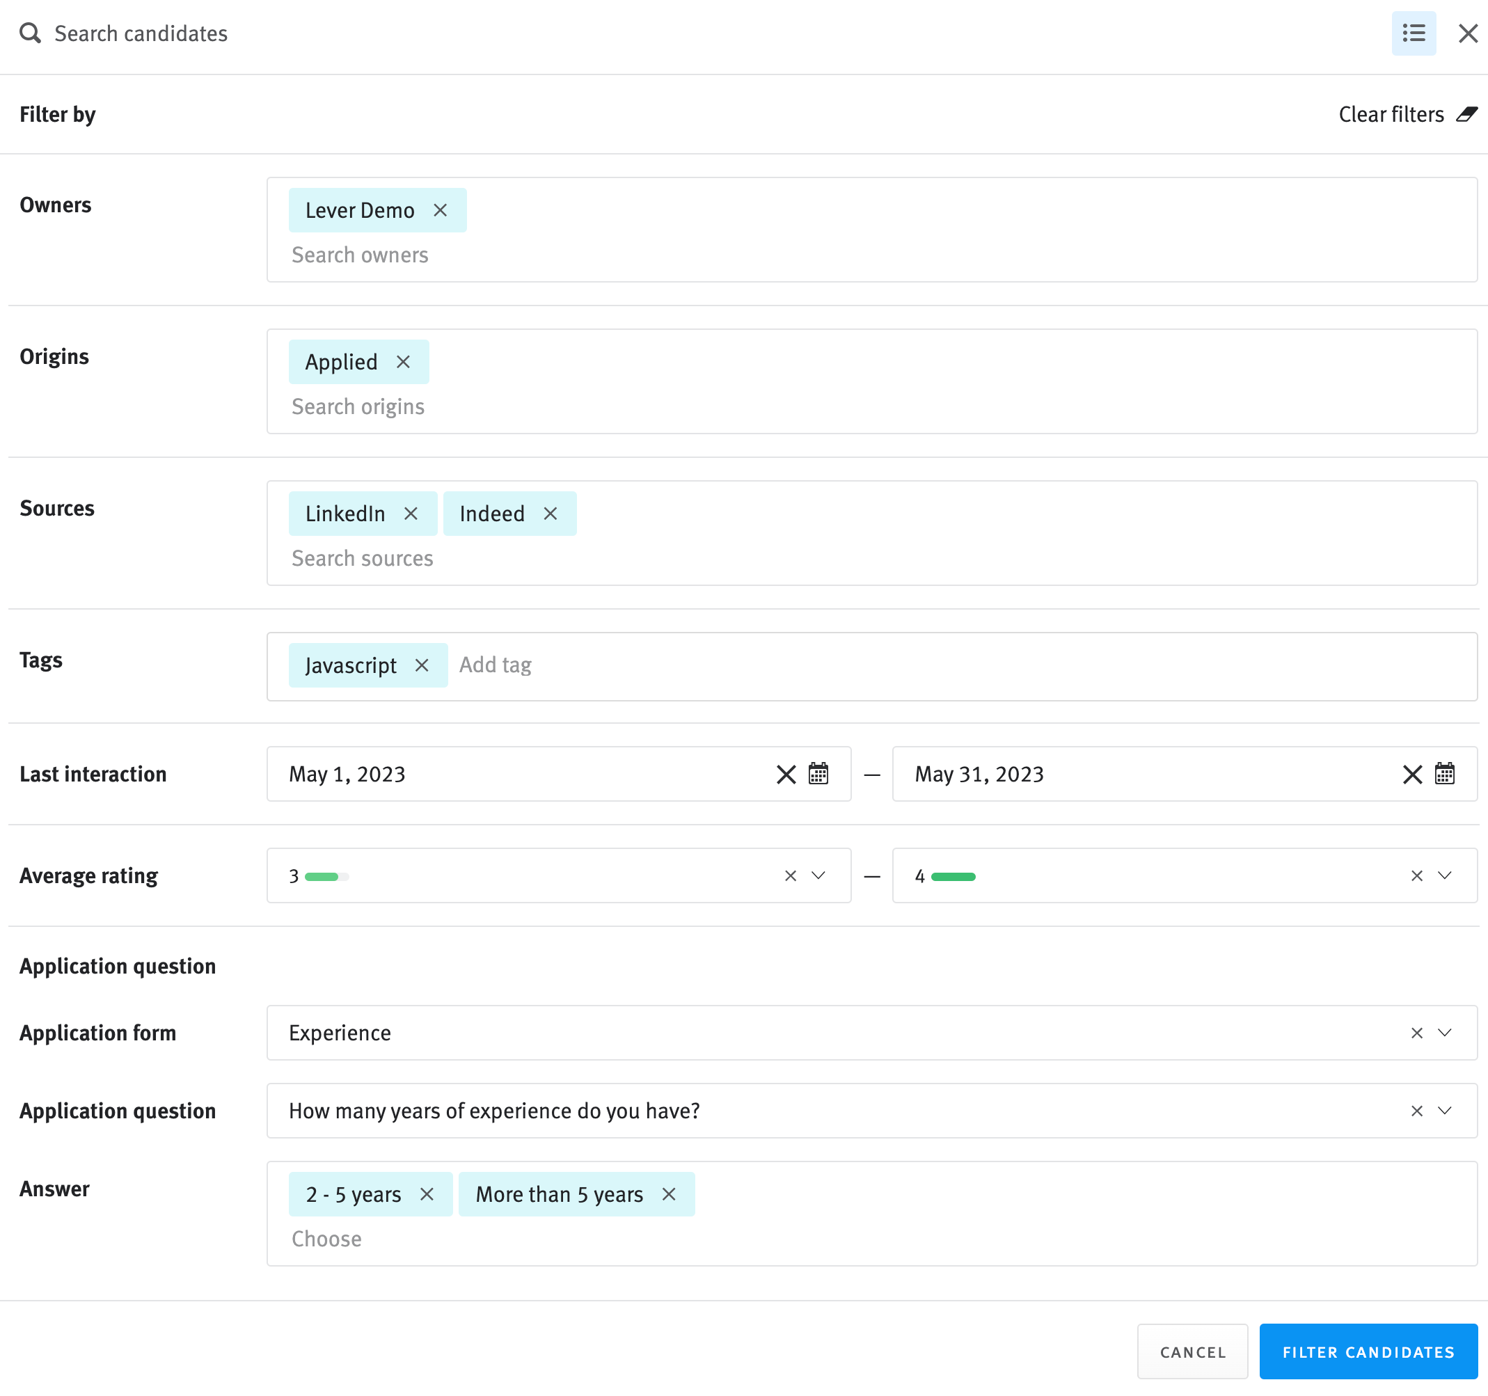This screenshot has width=1488, height=1396.
Task: Clear the May 1, 2023 date with the X icon
Action: coord(785,774)
